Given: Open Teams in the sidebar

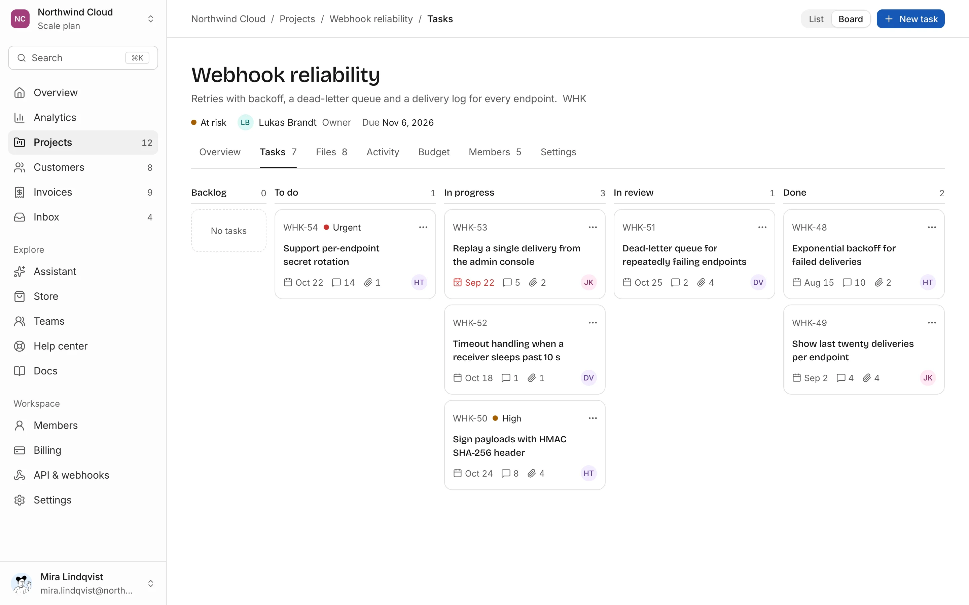Looking at the screenshot, I should [83, 321].
